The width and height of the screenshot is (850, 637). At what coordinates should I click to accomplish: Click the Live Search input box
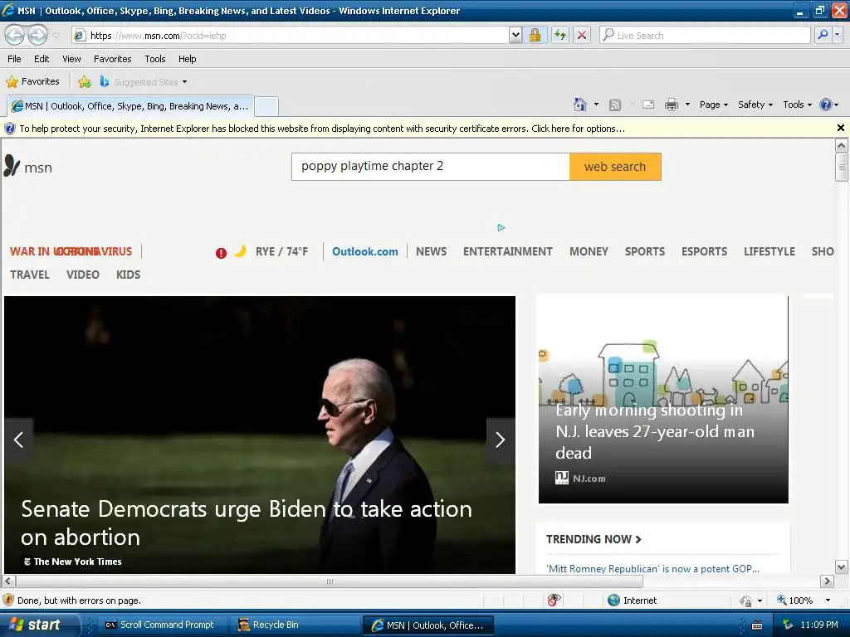(x=705, y=36)
